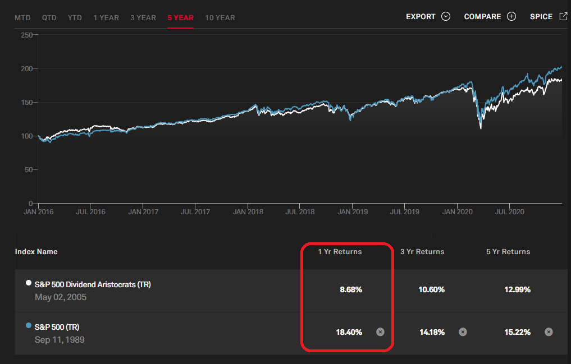Click the JUL 2018 axis label
This screenshot has width=571, height=364.
(300, 212)
